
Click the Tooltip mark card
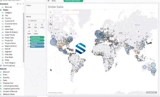click(x=36, y=32)
